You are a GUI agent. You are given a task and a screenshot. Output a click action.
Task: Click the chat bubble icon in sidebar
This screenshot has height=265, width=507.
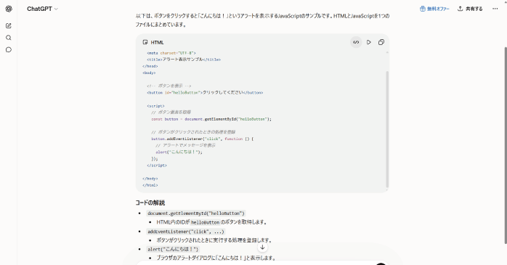click(9, 50)
